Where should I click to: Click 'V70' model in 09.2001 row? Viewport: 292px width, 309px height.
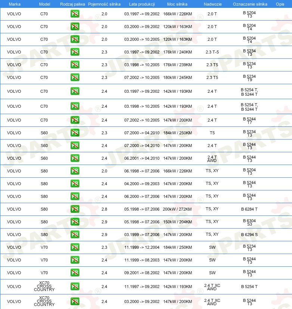tap(44, 273)
